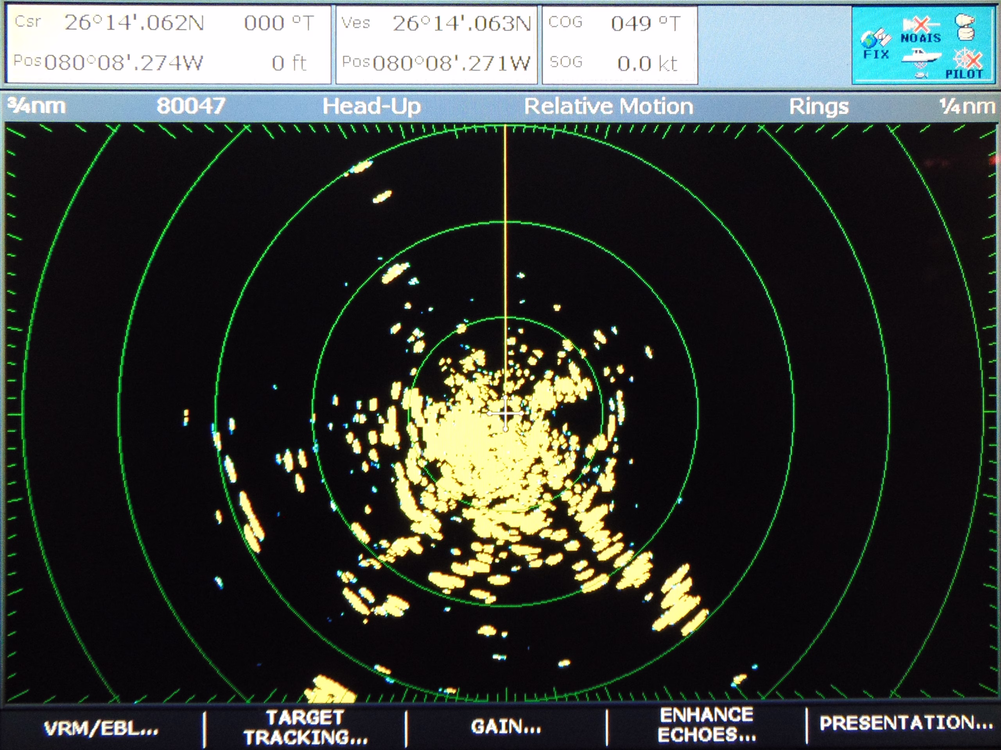
Task: Select the ¾nm range indicator
Action: 37,106
